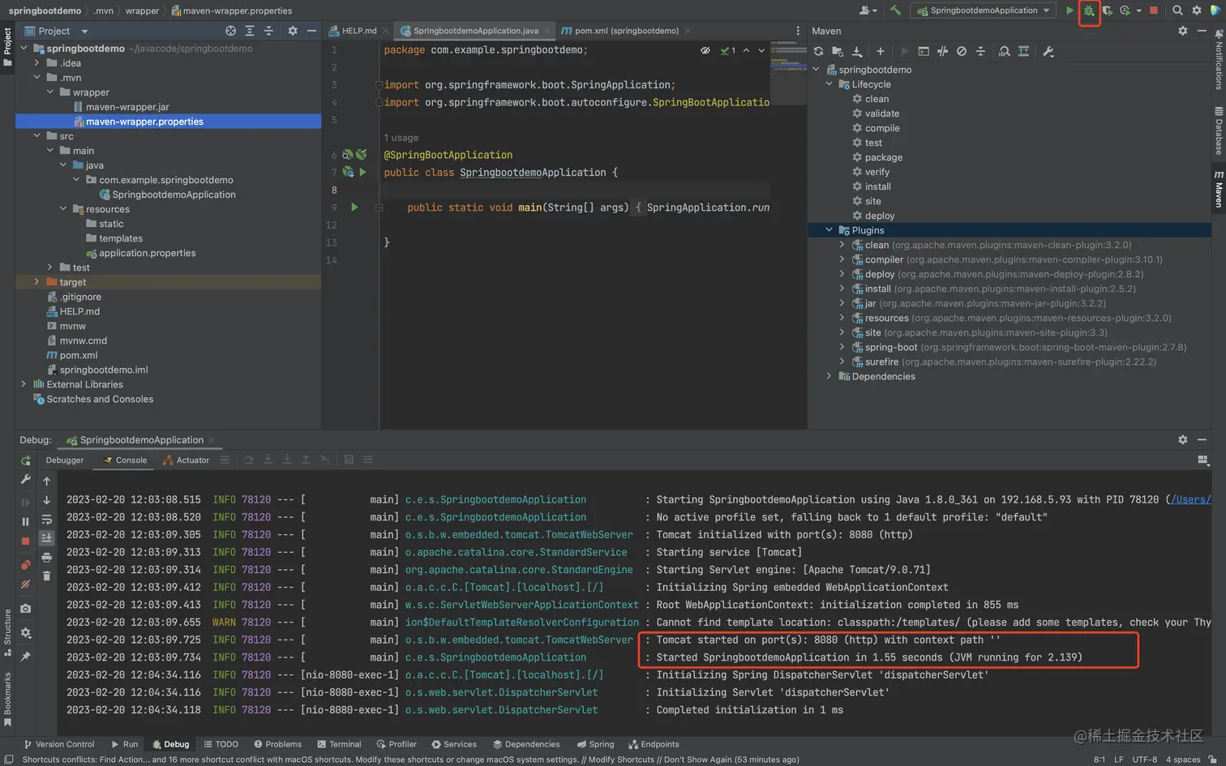Image resolution: width=1226 pixels, height=766 pixels.
Task: Stop the application with the red square in top toolbar
Action: point(1154,11)
